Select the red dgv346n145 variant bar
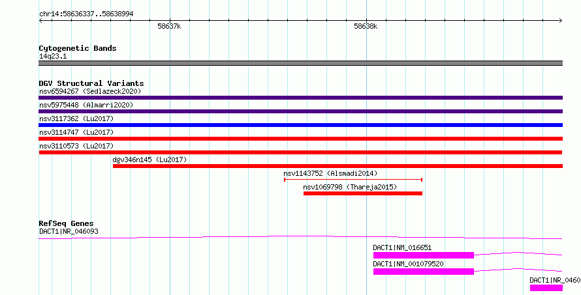The width and height of the screenshot is (581, 295). pyautogui.click(x=338, y=166)
